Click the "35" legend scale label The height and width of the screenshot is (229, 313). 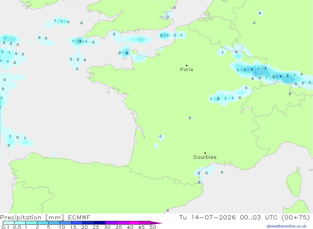pos(119,227)
